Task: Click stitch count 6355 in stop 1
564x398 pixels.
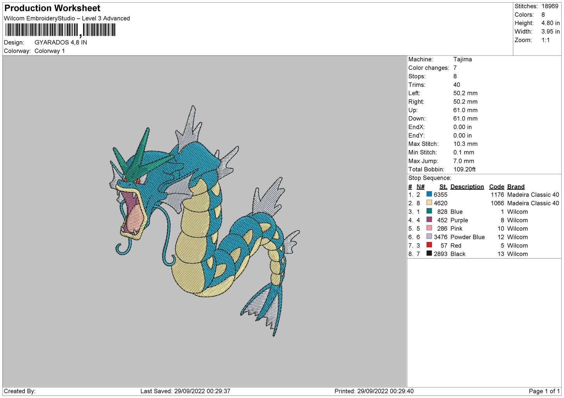Action: pyautogui.click(x=440, y=195)
